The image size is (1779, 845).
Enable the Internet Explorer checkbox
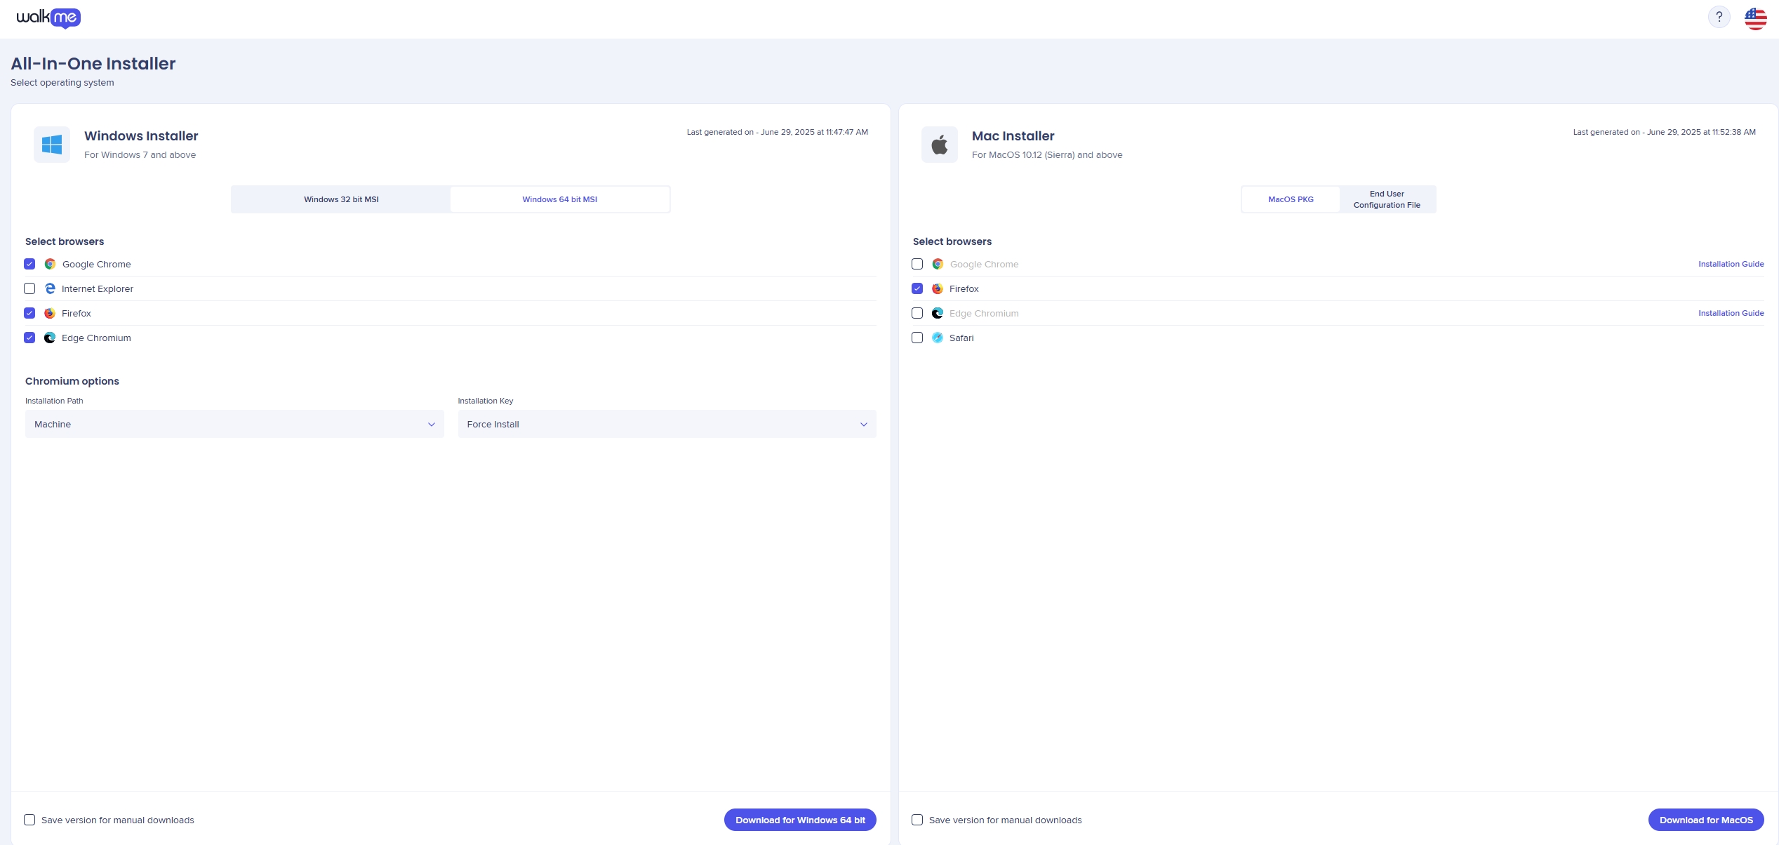[x=29, y=288]
